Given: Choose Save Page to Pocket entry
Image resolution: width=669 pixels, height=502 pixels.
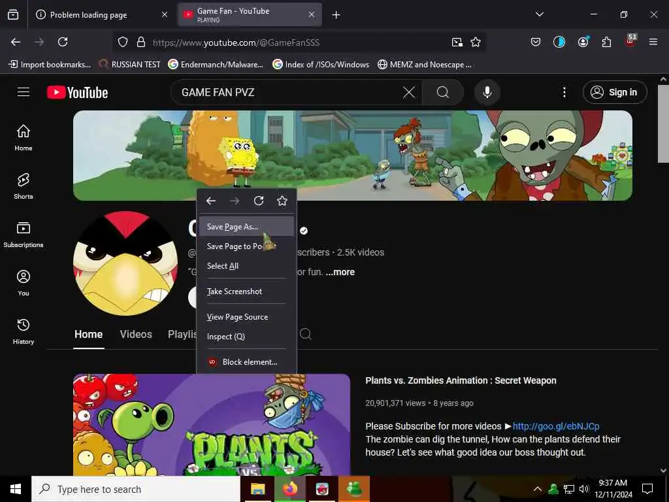Looking at the screenshot, I should [x=246, y=246].
